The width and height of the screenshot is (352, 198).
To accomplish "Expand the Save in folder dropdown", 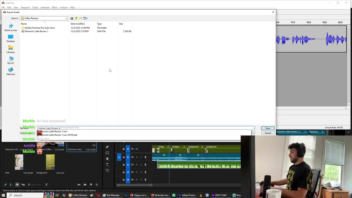I will (x=66, y=18).
